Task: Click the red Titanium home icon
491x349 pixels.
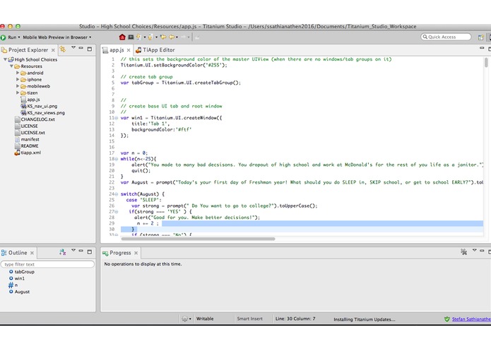Action: [x=122, y=37]
